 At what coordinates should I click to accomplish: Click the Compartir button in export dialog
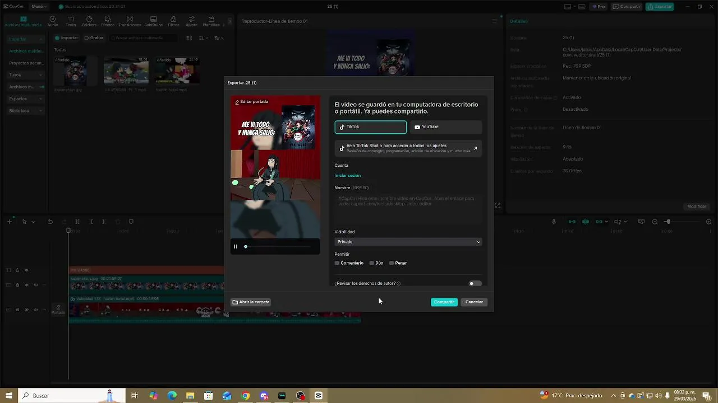pyautogui.click(x=444, y=302)
